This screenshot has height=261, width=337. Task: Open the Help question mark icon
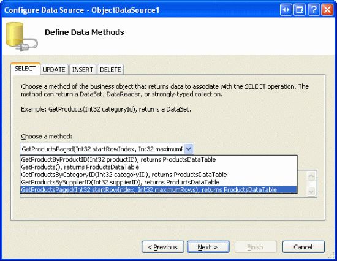[x=314, y=10]
